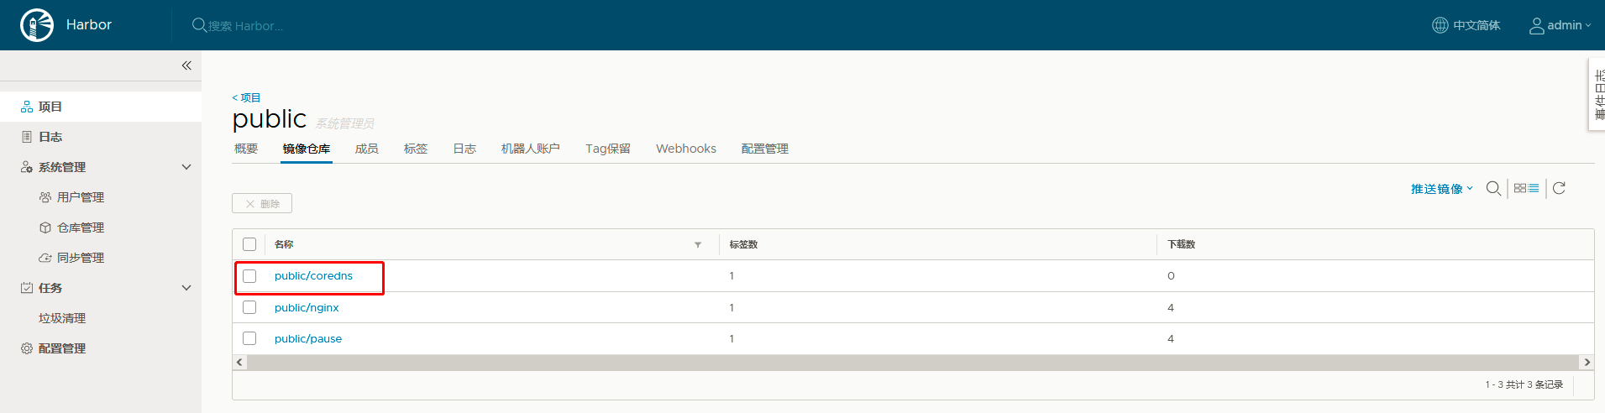
Task: Switch to the project 配置管理 tab
Action: pos(765,149)
